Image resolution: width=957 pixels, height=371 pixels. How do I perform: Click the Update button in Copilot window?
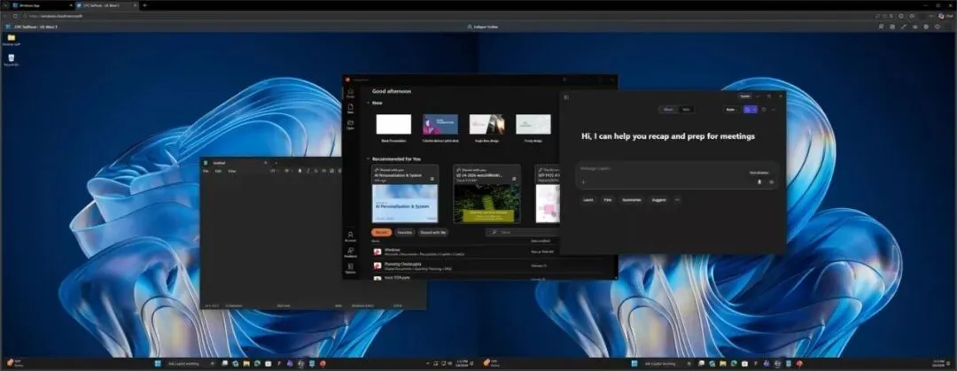click(745, 96)
